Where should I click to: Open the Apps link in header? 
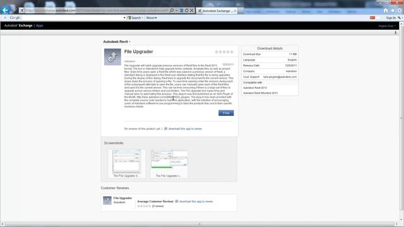[39, 25]
